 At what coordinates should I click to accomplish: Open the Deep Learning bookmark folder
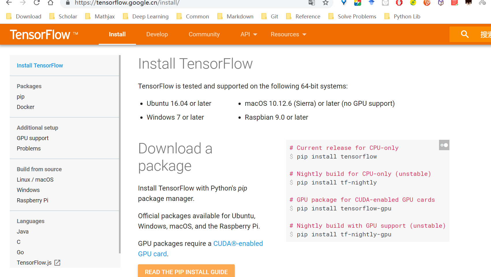[x=146, y=16]
